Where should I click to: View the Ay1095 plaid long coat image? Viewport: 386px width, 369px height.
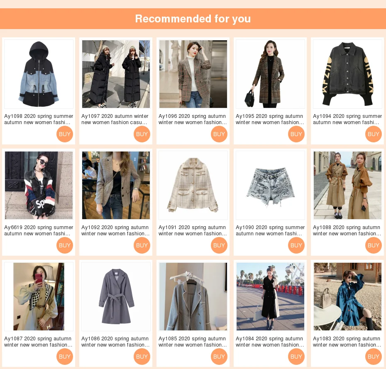tap(270, 74)
